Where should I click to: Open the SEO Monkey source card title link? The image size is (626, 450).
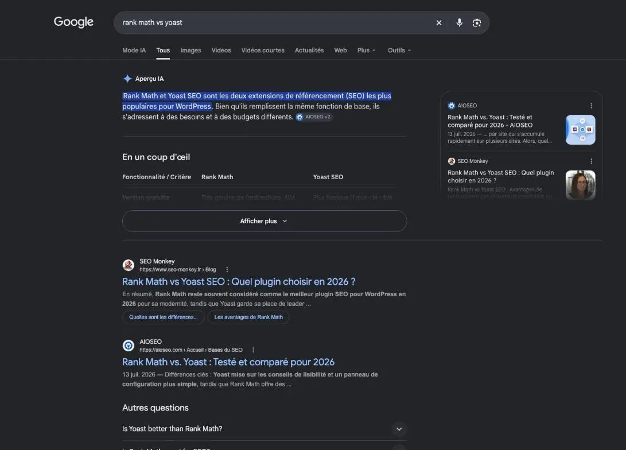501,176
